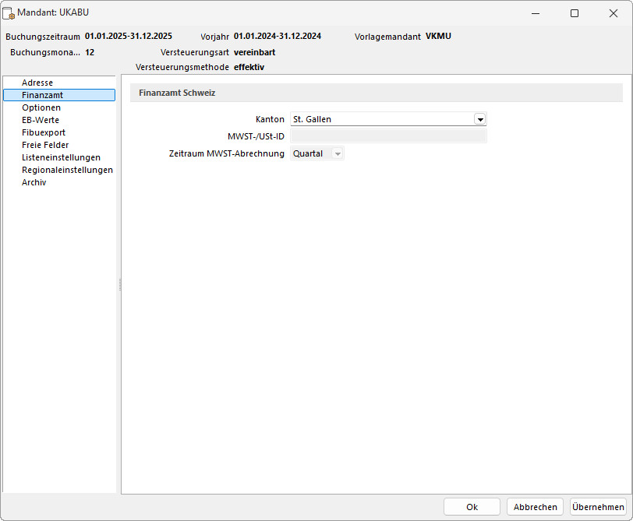
Task: Click the Versteuerungsart value vereinbart
Action: 254,52
